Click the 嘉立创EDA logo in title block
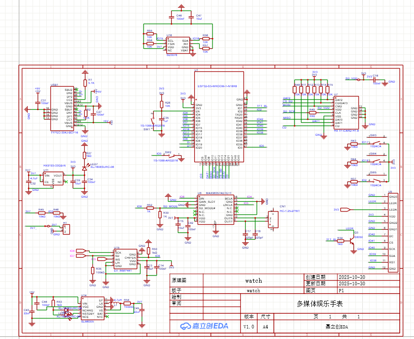414x339 pixels. click(204, 326)
